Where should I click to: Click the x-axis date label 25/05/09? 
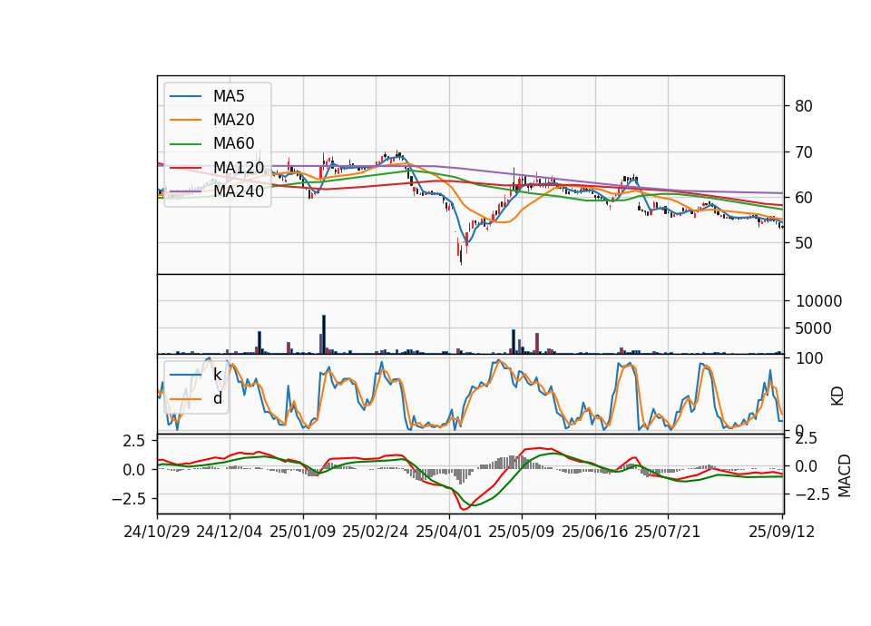point(522,532)
